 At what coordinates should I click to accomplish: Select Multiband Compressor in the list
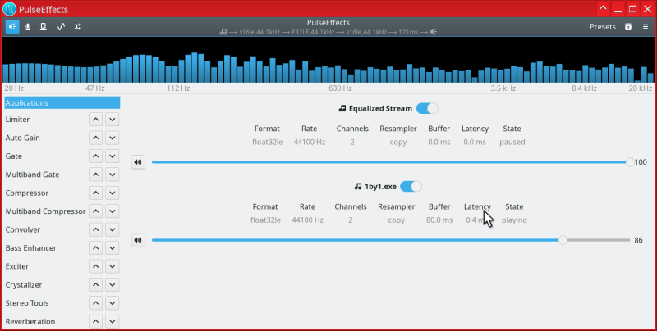[45, 211]
